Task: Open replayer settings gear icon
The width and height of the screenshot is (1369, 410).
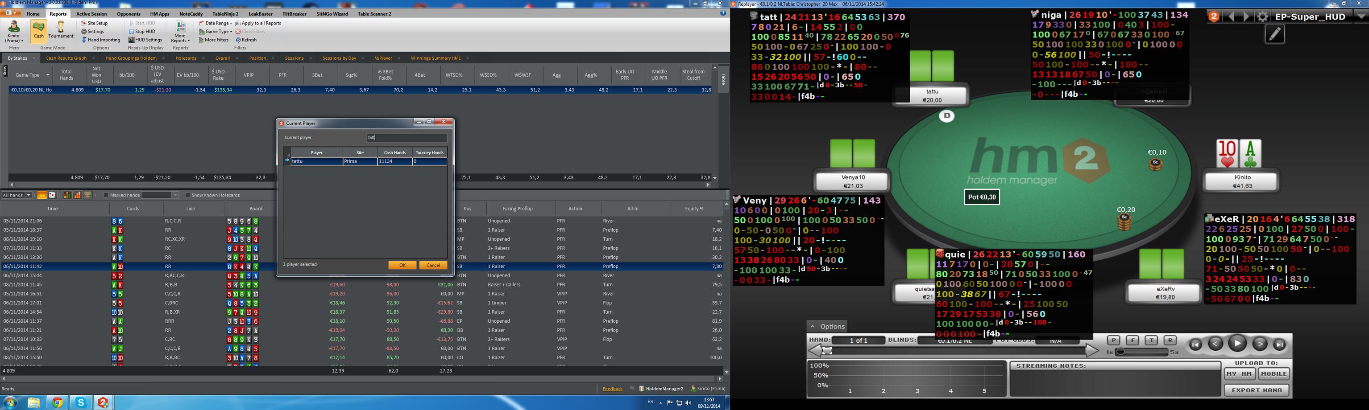Action: (1262, 17)
